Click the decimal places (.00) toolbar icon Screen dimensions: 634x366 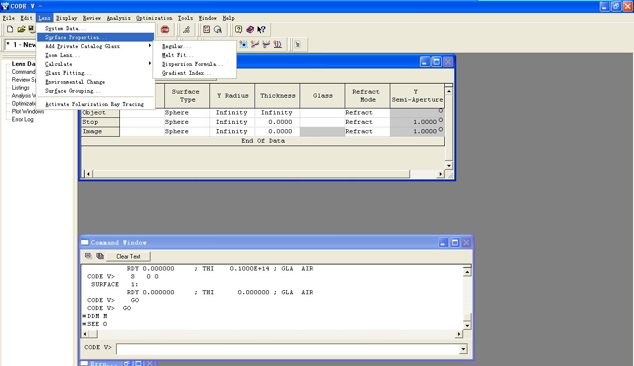(186, 30)
